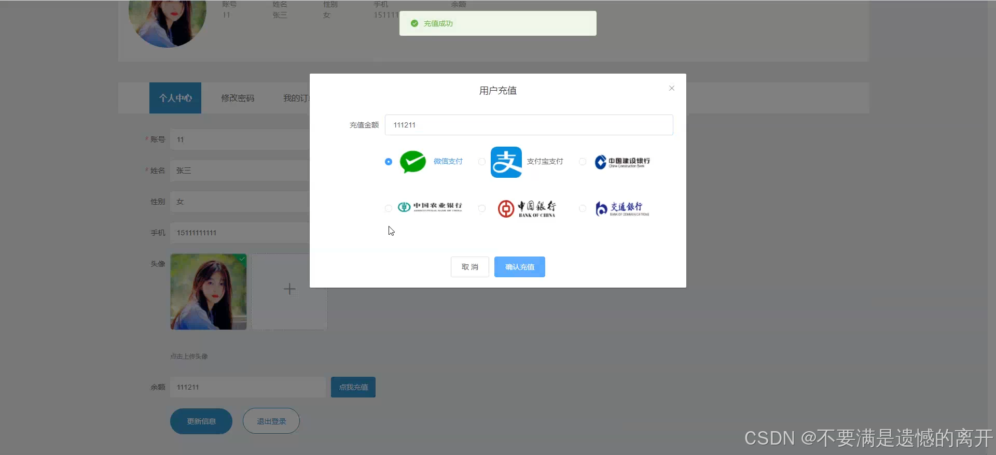Click the 点击上传头像 hint text
This screenshot has height=455, width=996.
[189, 357]
